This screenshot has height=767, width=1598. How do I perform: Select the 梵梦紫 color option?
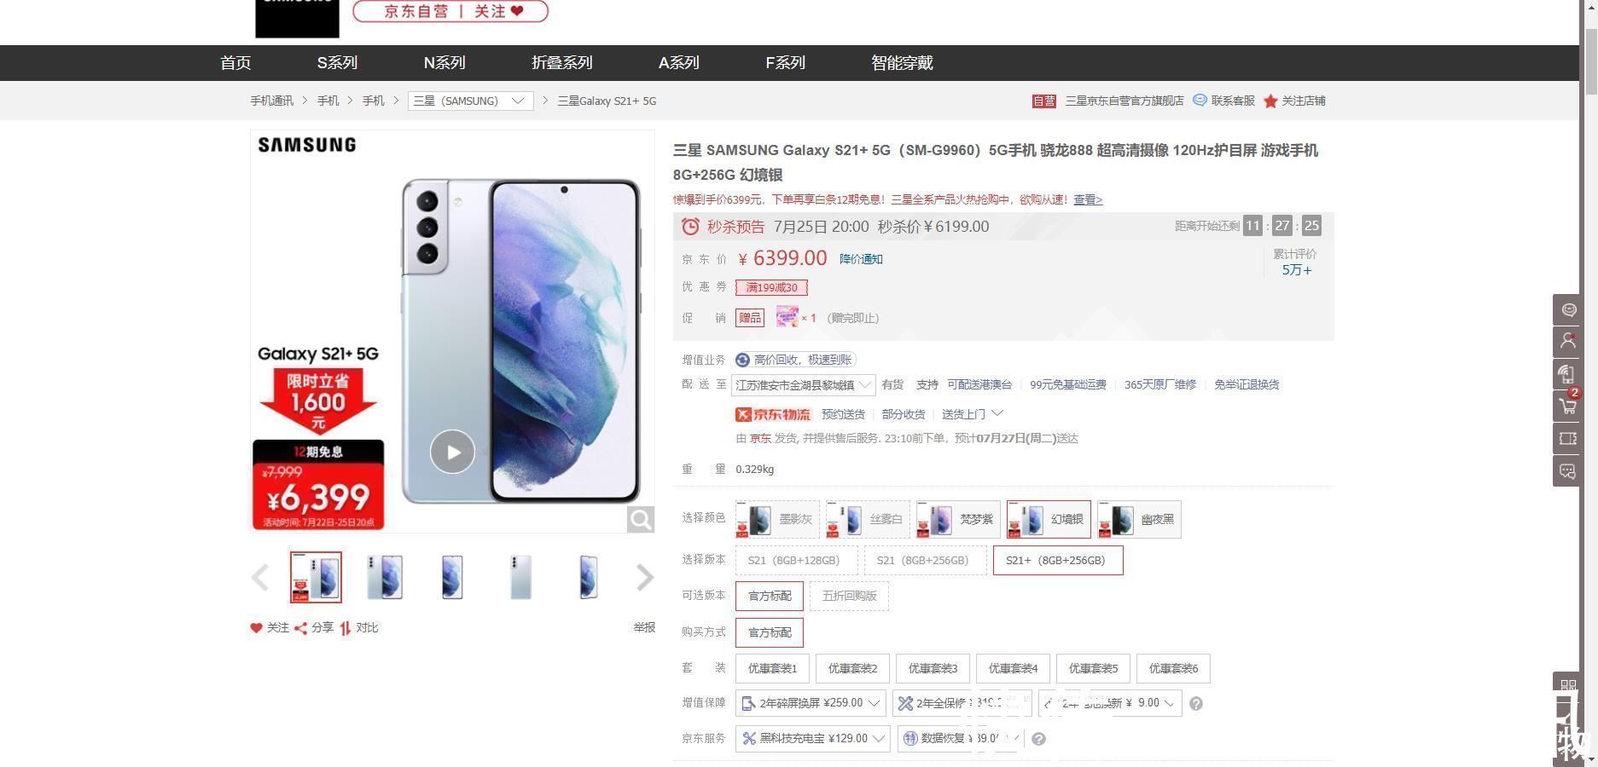click(957, 519)
